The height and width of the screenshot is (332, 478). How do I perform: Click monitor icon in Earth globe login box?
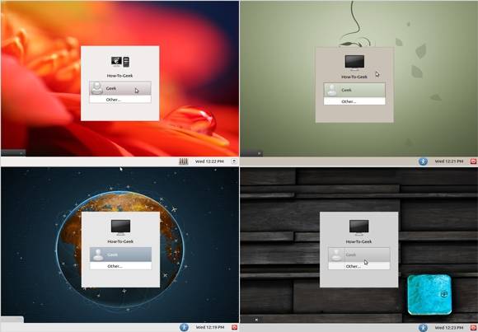click(120, 227)
